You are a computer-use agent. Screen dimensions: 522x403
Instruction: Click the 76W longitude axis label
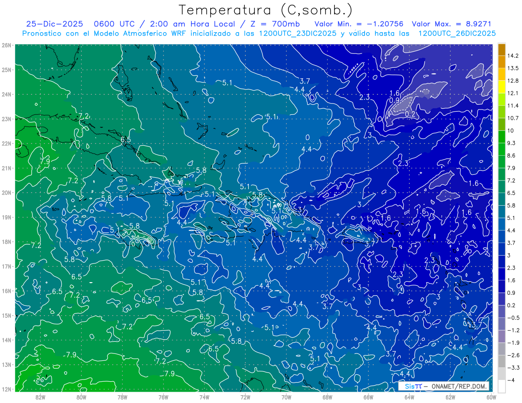pos(163,396)
